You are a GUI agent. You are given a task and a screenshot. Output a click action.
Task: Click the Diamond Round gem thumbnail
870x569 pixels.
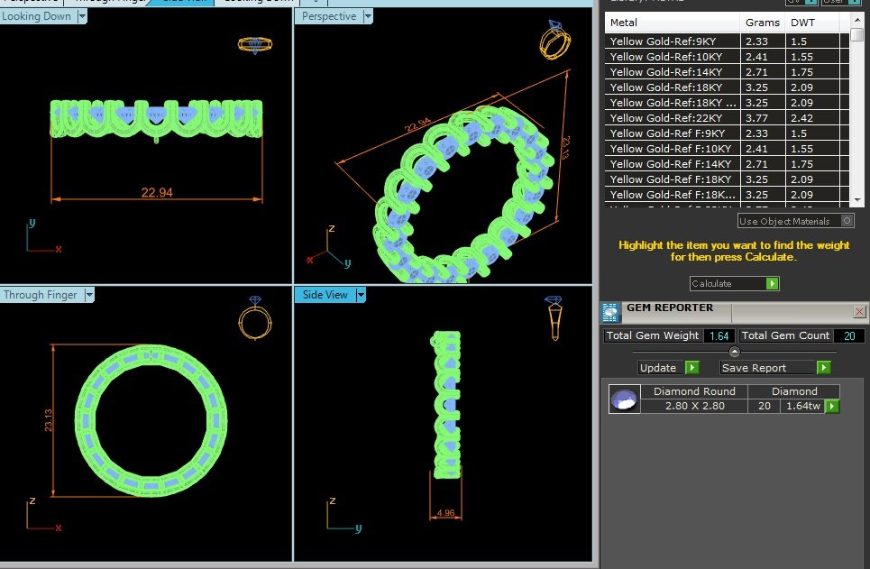point(624,399)
